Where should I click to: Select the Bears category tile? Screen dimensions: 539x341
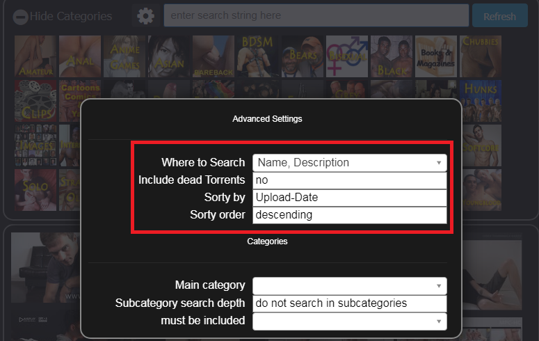click(x=303, y=56)
